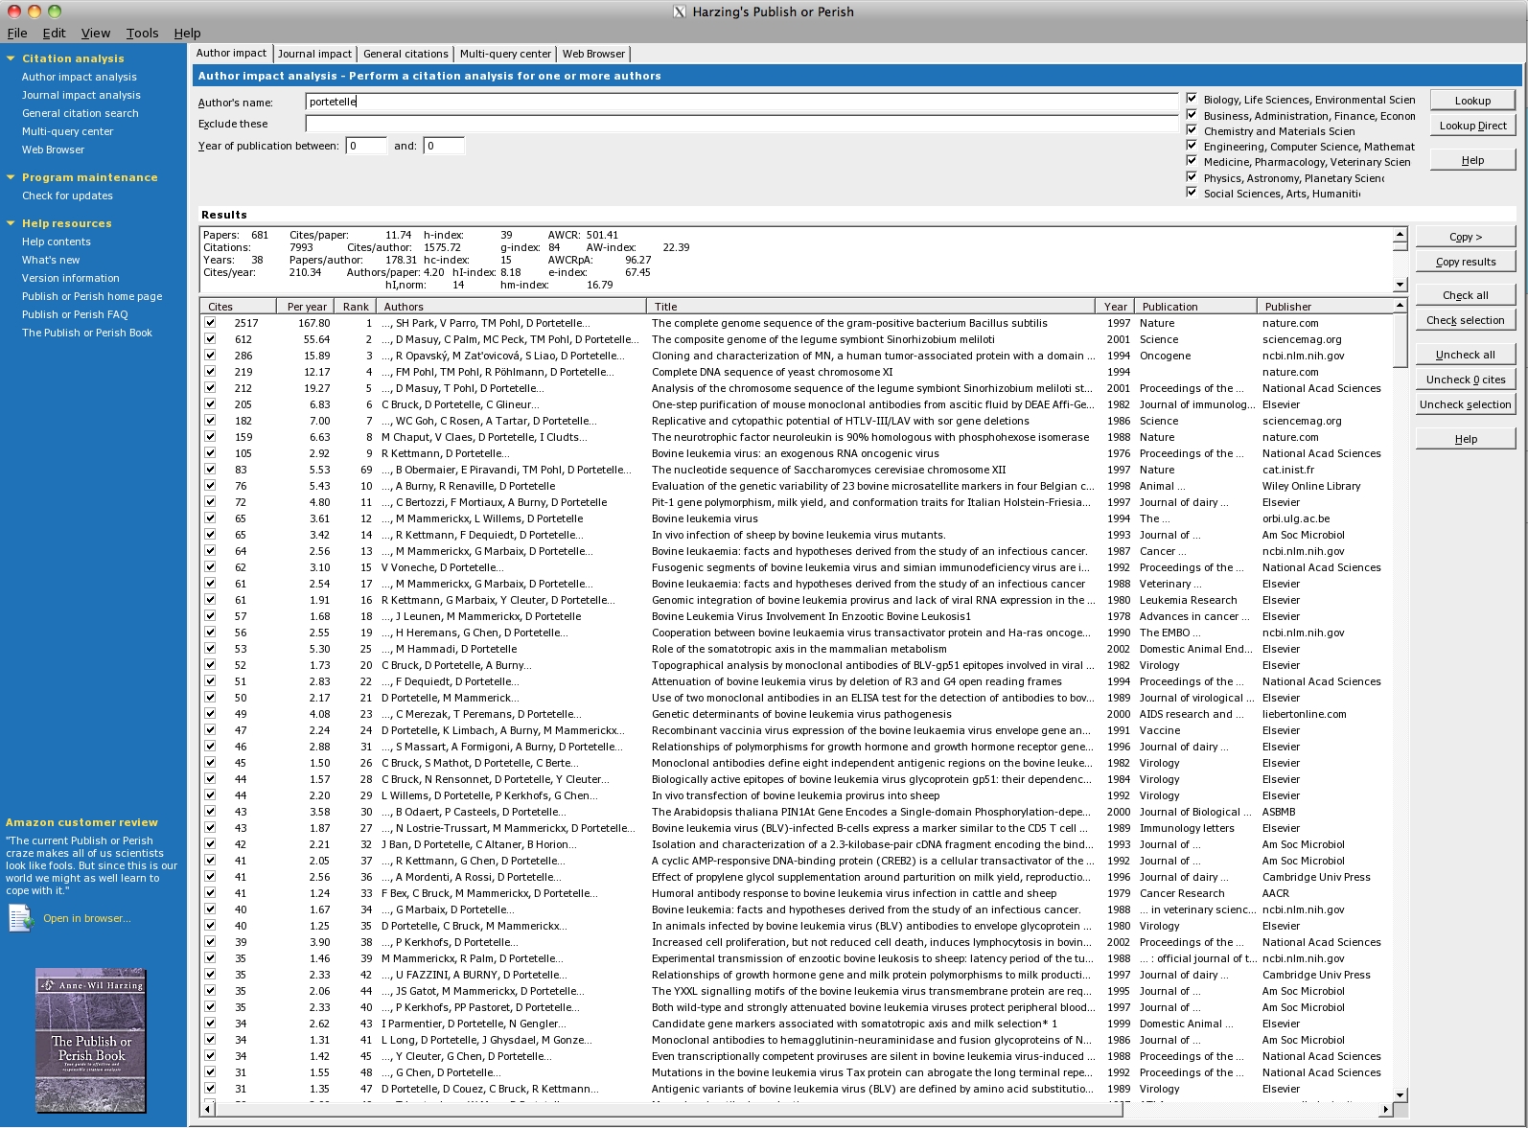The height and width of the screenshot is (1128, 1528).
Task: Toggle Engineering, Computer Science checkbox
Action: (x=1192, y=146)
